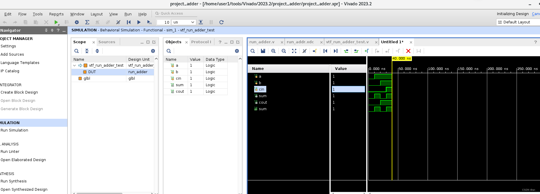Relaunch simulation with the circular arrow icon
This screenshot has width=540, height=194.
(x=221, y=22)
